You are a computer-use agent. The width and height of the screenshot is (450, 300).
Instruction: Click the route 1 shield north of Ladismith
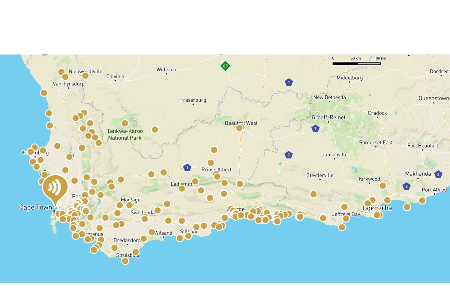click(x=187, y=168)
